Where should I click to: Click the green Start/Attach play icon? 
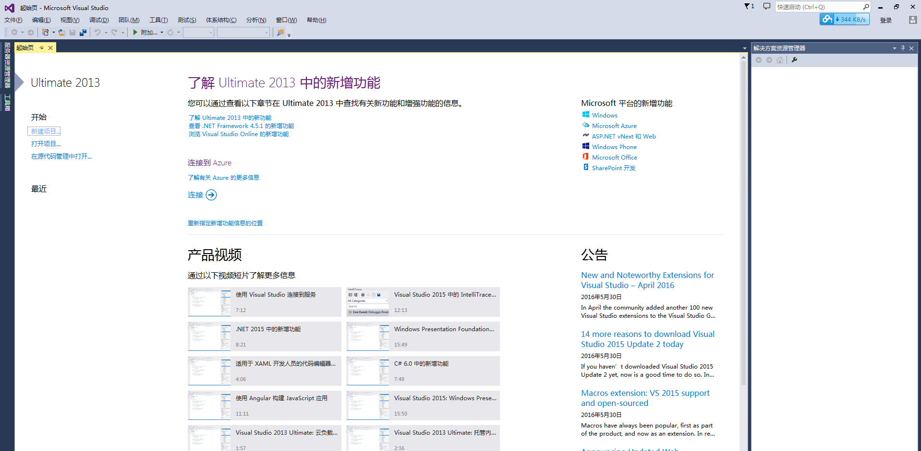click(x=135, y=32)
